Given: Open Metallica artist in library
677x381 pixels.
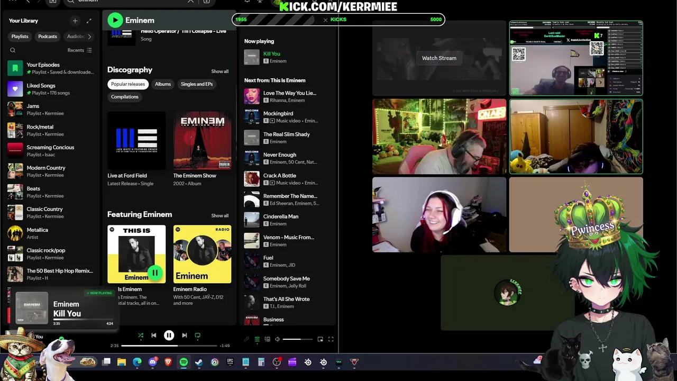Looking at the screenshot, I should (51, 233).
